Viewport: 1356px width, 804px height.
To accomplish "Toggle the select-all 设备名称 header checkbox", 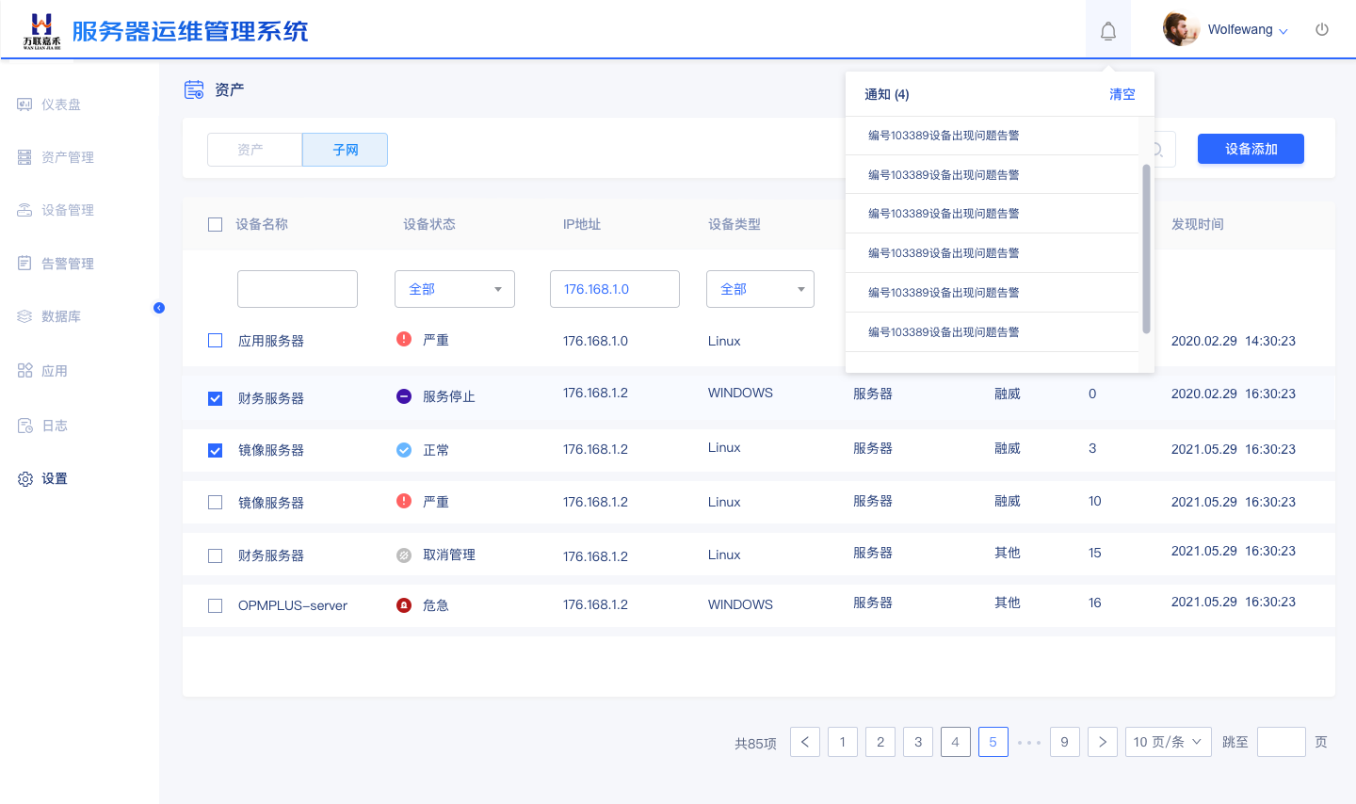I will tap(216, 224).
